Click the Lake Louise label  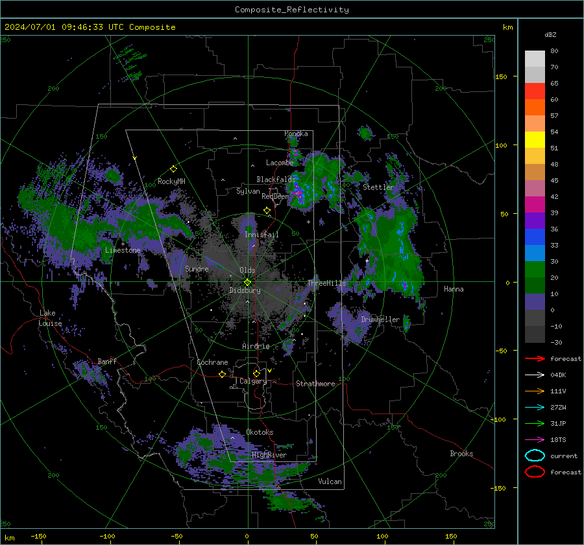click(x=50, y=318)
